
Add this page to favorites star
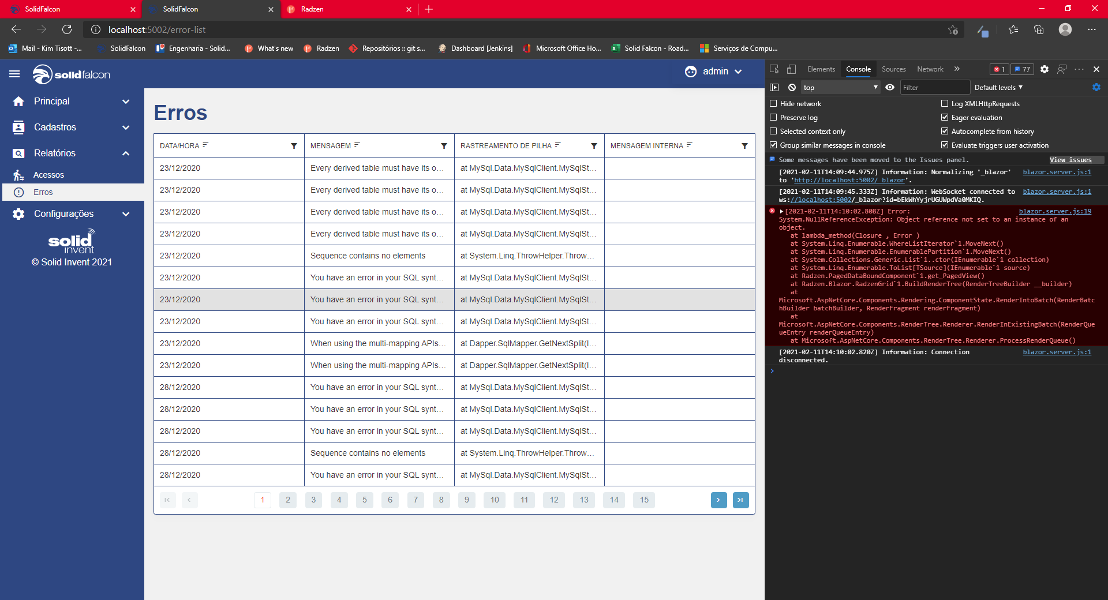point(953,29)
